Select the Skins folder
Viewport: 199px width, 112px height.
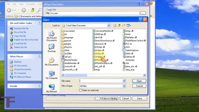pyautogui.click(x=66, y=50)
